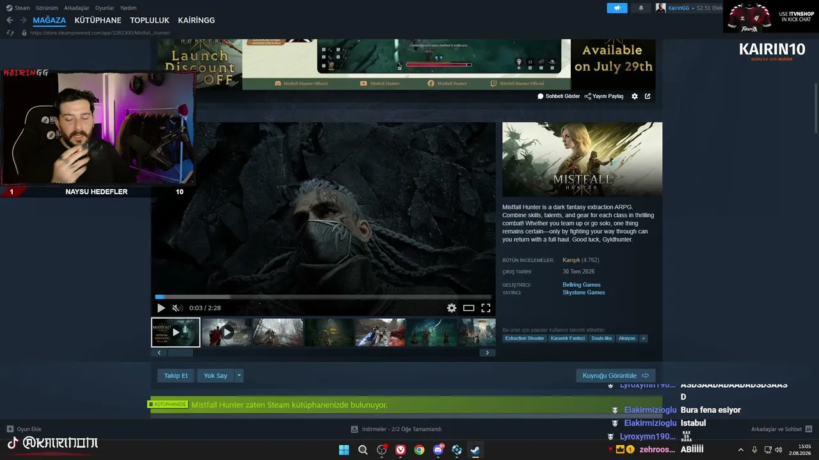
Task: Open Discord from taskbar
Action: click(x=438, y=450)
